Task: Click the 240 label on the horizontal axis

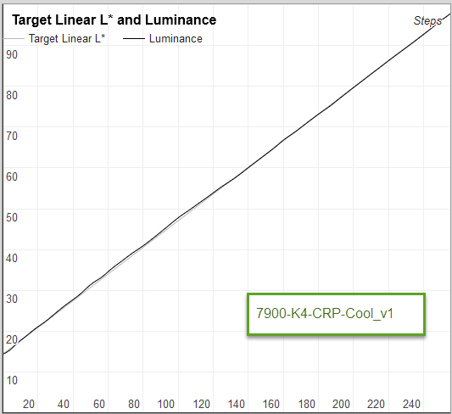Action: tap(411, 404)
